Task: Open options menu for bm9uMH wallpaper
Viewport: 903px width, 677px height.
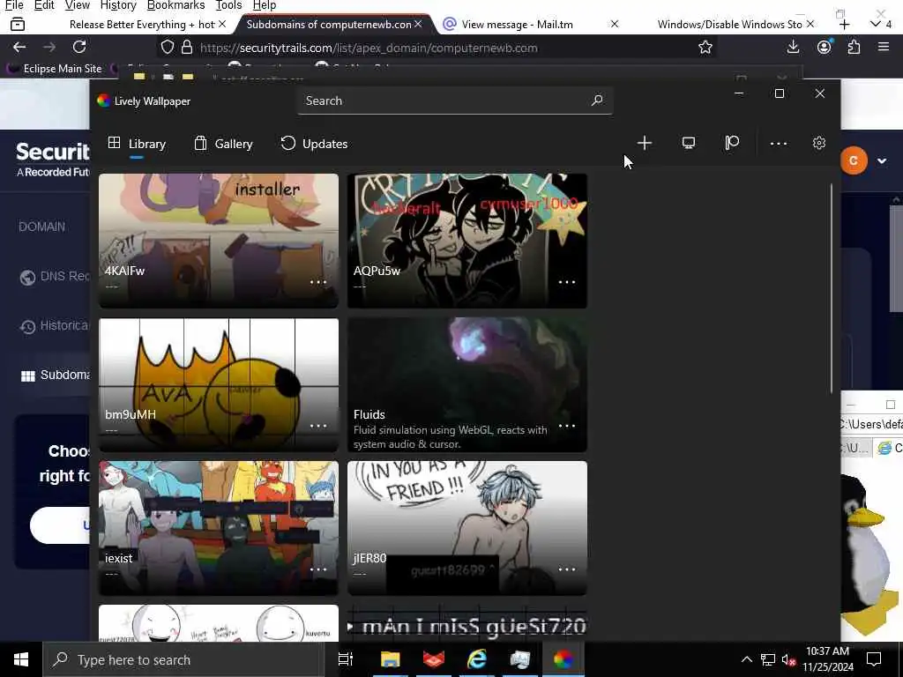Action: pyautogui.click(x=318, y=426)
